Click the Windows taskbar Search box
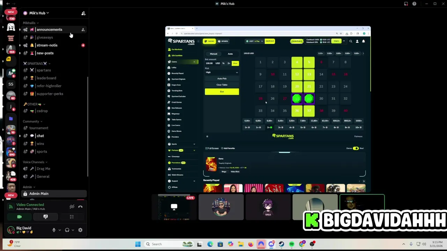This screenshot has width=447, height=251. click(x=170, y=244)
